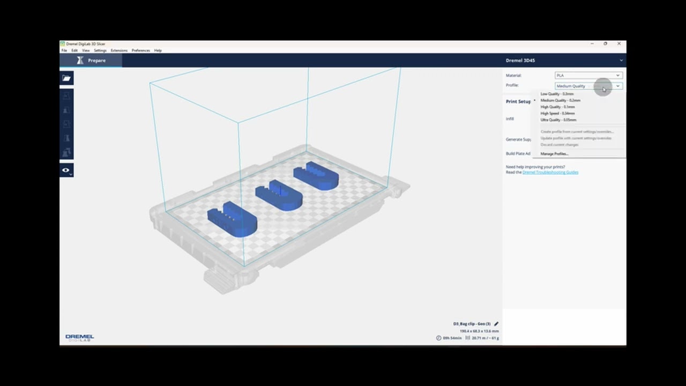Open the View menu

click(86, 50)
